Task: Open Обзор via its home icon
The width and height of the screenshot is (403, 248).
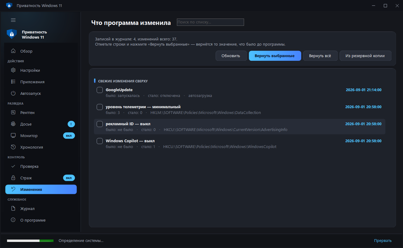Action: coord(13,51)
